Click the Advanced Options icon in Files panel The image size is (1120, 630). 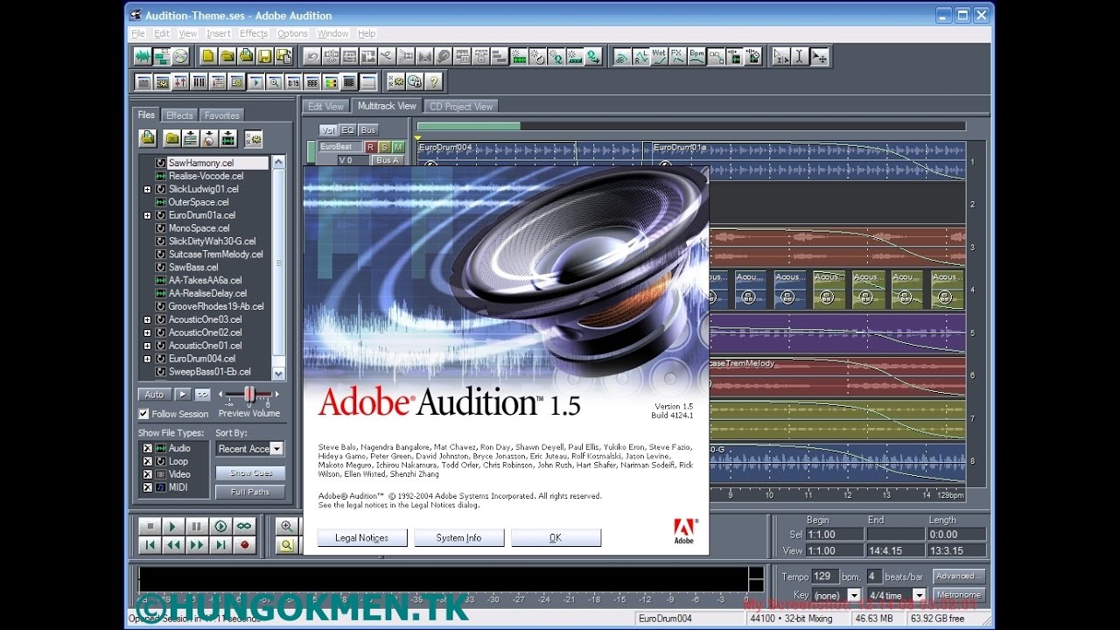[253, 138]
